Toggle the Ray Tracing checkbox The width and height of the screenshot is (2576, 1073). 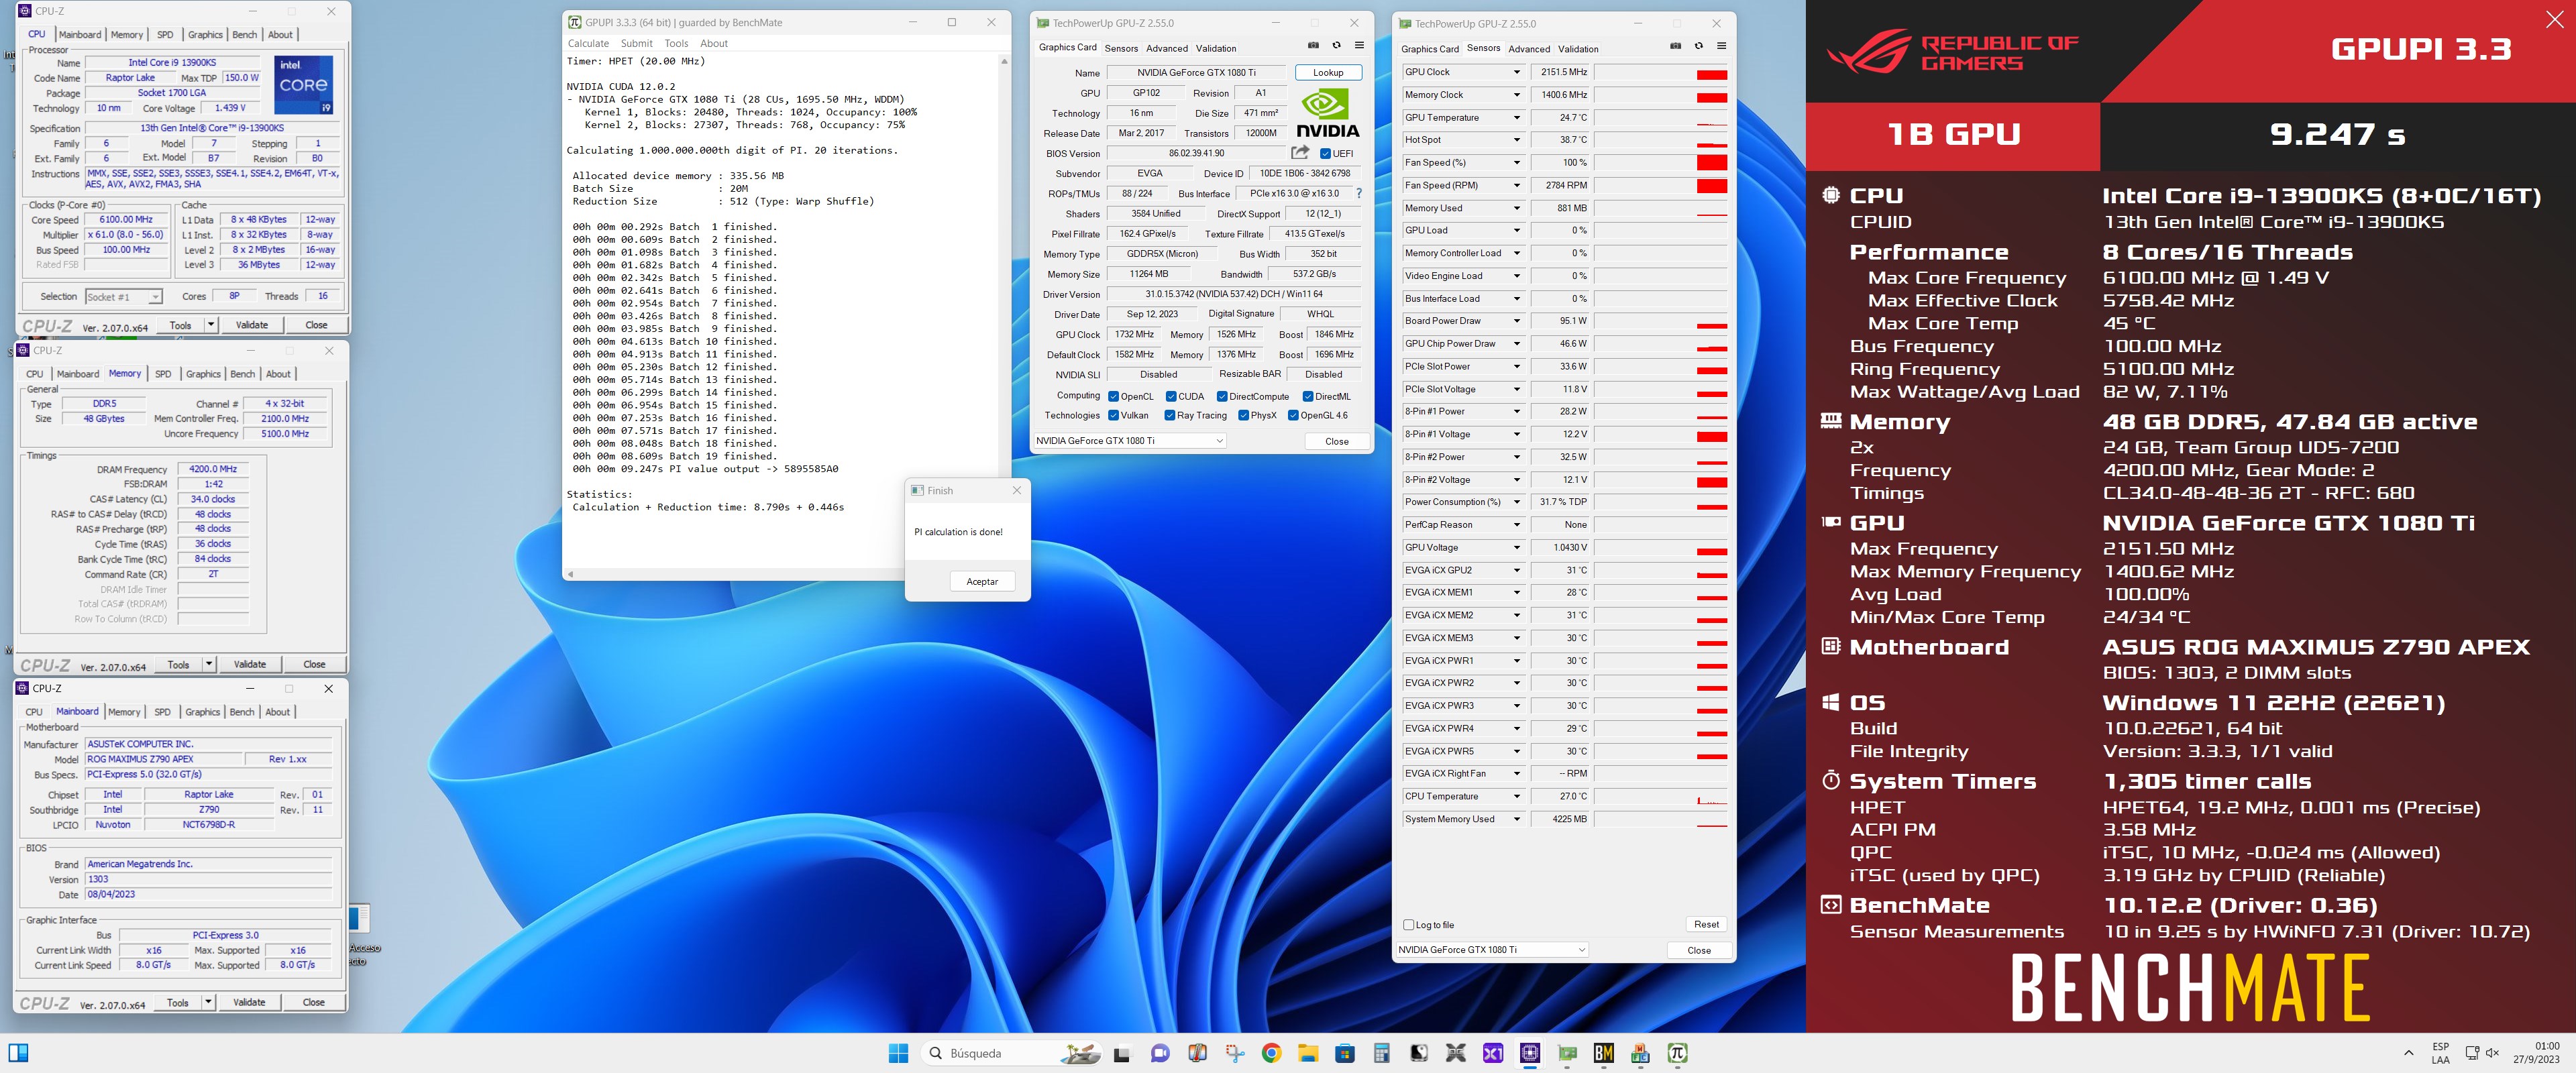tap(1170, 415)
